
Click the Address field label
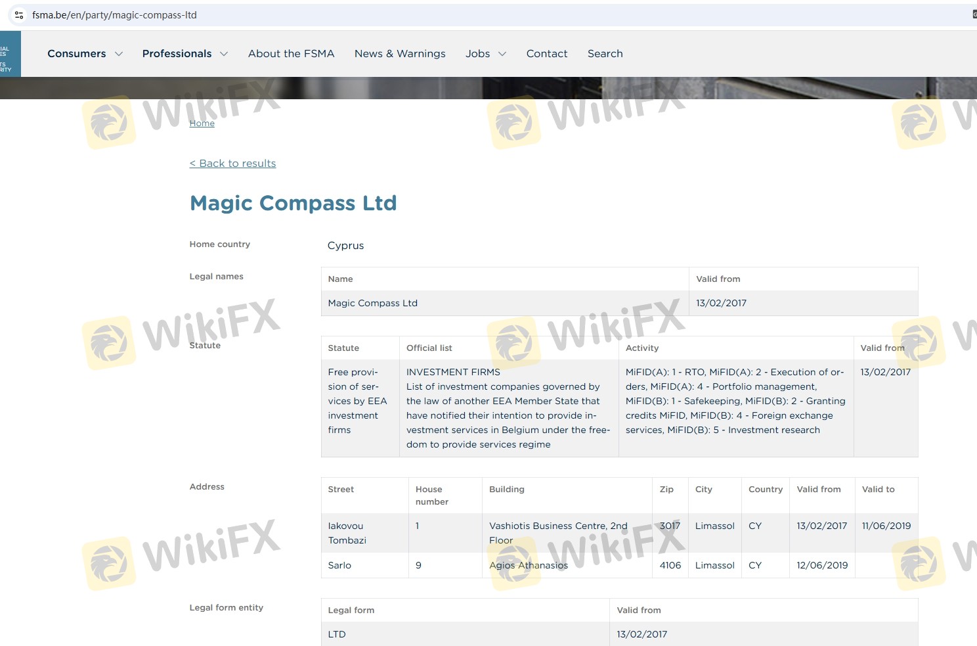207,487
